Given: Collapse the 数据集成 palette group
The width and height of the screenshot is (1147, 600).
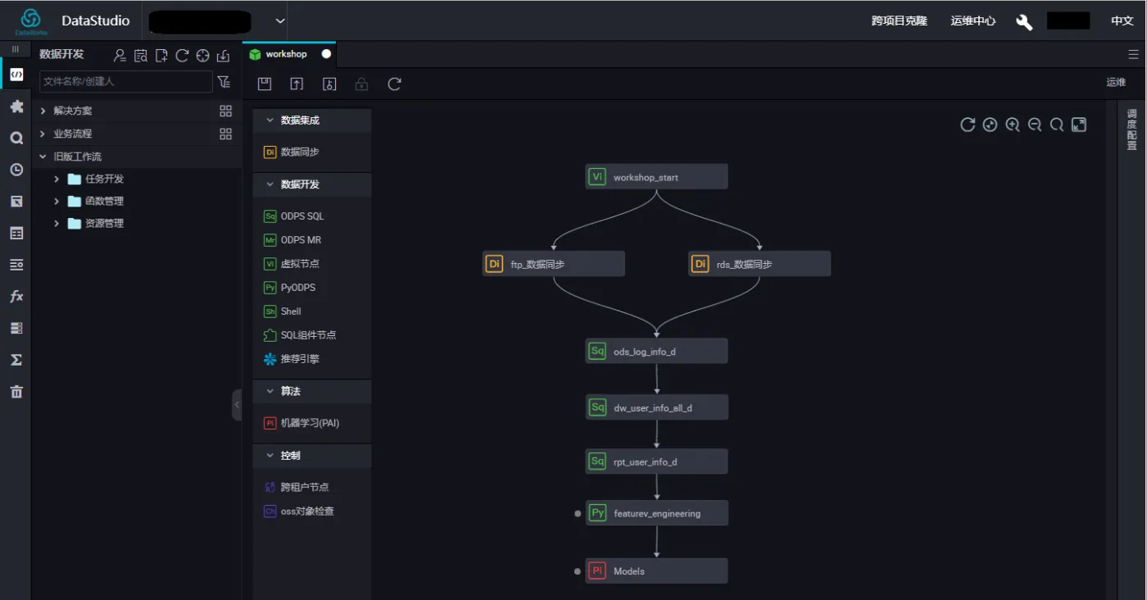Looking at the screenshot, I should (x=270, y=120).
